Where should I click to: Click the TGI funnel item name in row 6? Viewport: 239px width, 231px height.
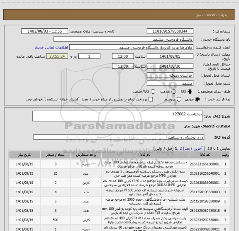coord(145,211)
